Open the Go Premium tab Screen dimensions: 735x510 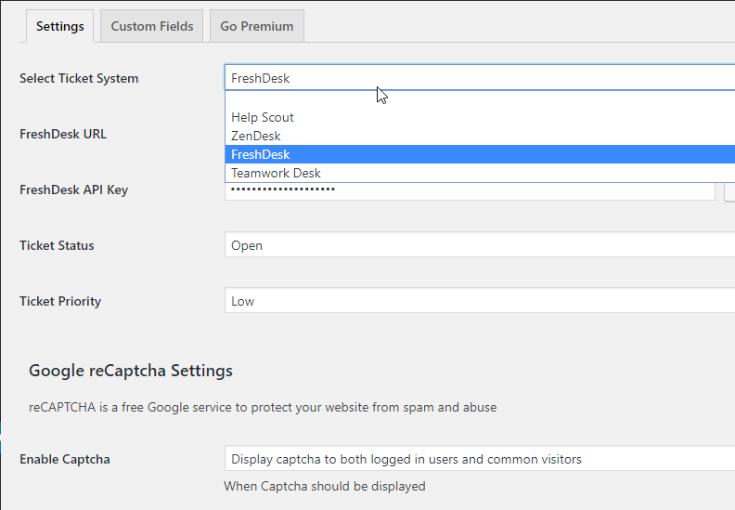pos(257,26)
